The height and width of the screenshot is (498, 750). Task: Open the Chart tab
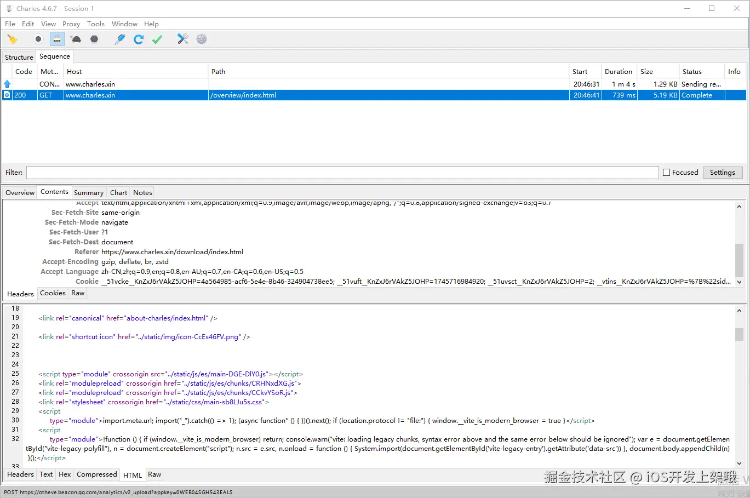118,192
